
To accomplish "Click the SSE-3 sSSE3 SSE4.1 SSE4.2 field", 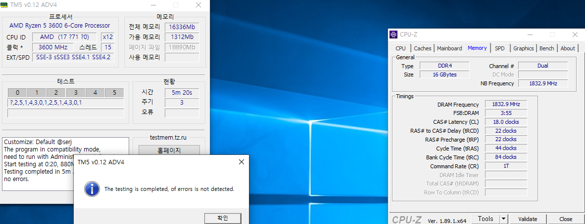I will pyautogui.click(x=73, y=57).
